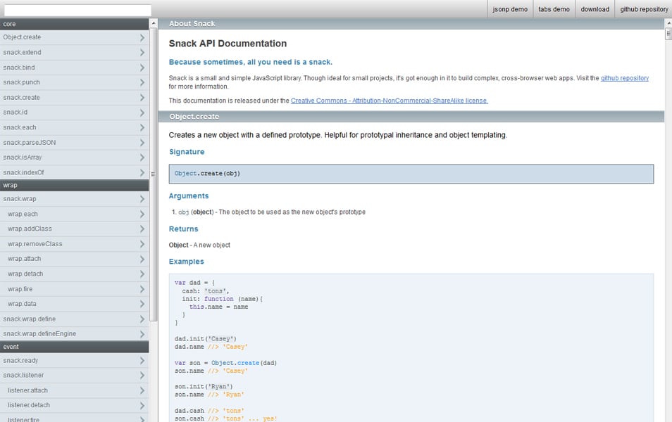Click the About Snack section header
672x422 pixels.
[411, 23]
